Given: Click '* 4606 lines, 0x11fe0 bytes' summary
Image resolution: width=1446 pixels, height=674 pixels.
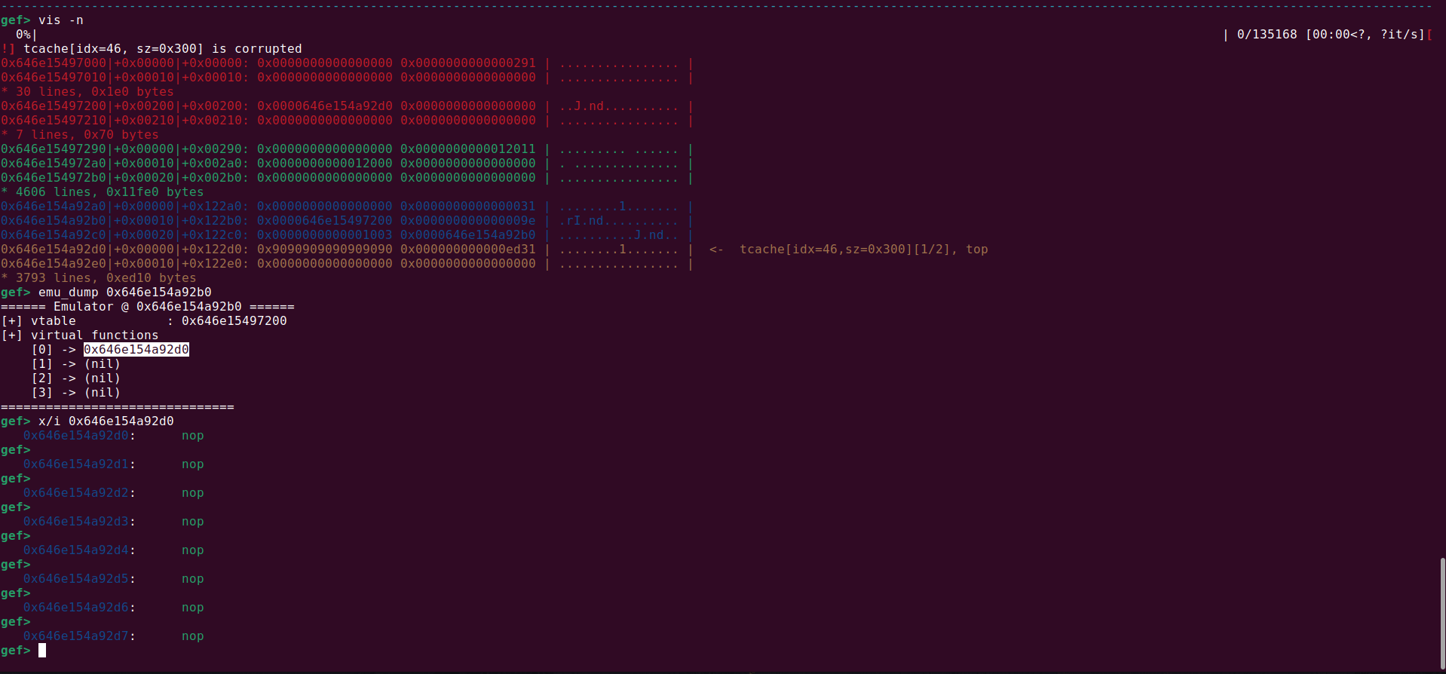Looking at the screenshot, I should pos(103,192).
